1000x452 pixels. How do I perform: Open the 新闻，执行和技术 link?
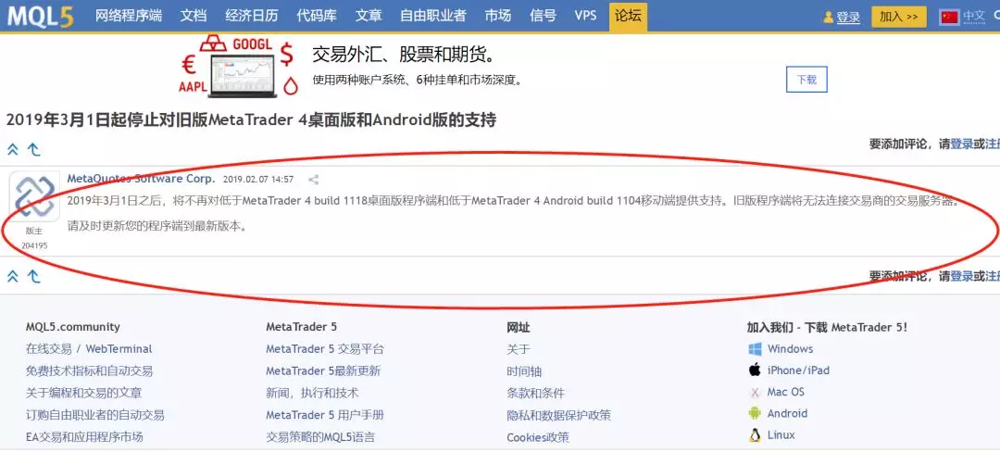313,393
